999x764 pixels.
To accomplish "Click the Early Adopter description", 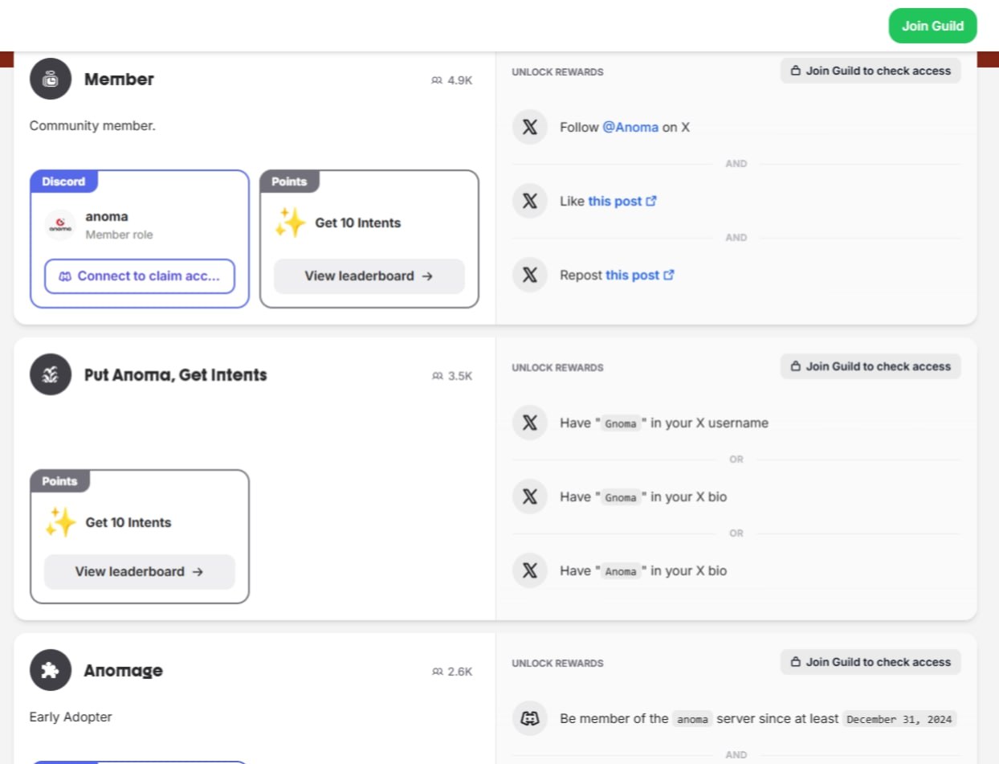I will 71,717.
